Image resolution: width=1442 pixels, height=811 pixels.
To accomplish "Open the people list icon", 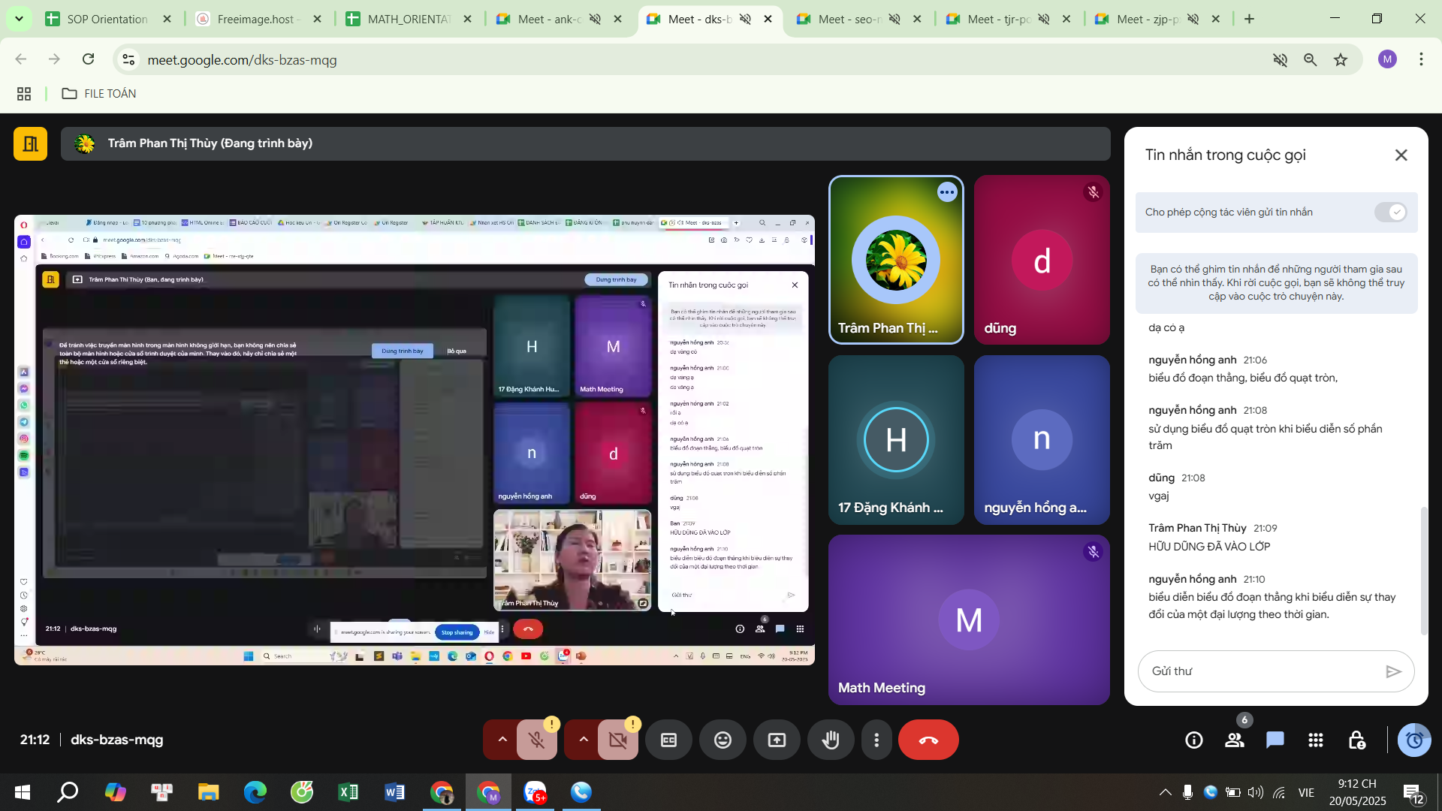I will (x=1235, y=740).
